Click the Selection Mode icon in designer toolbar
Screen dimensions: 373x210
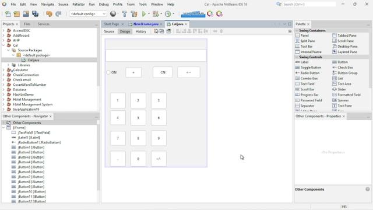coord(156,32)
